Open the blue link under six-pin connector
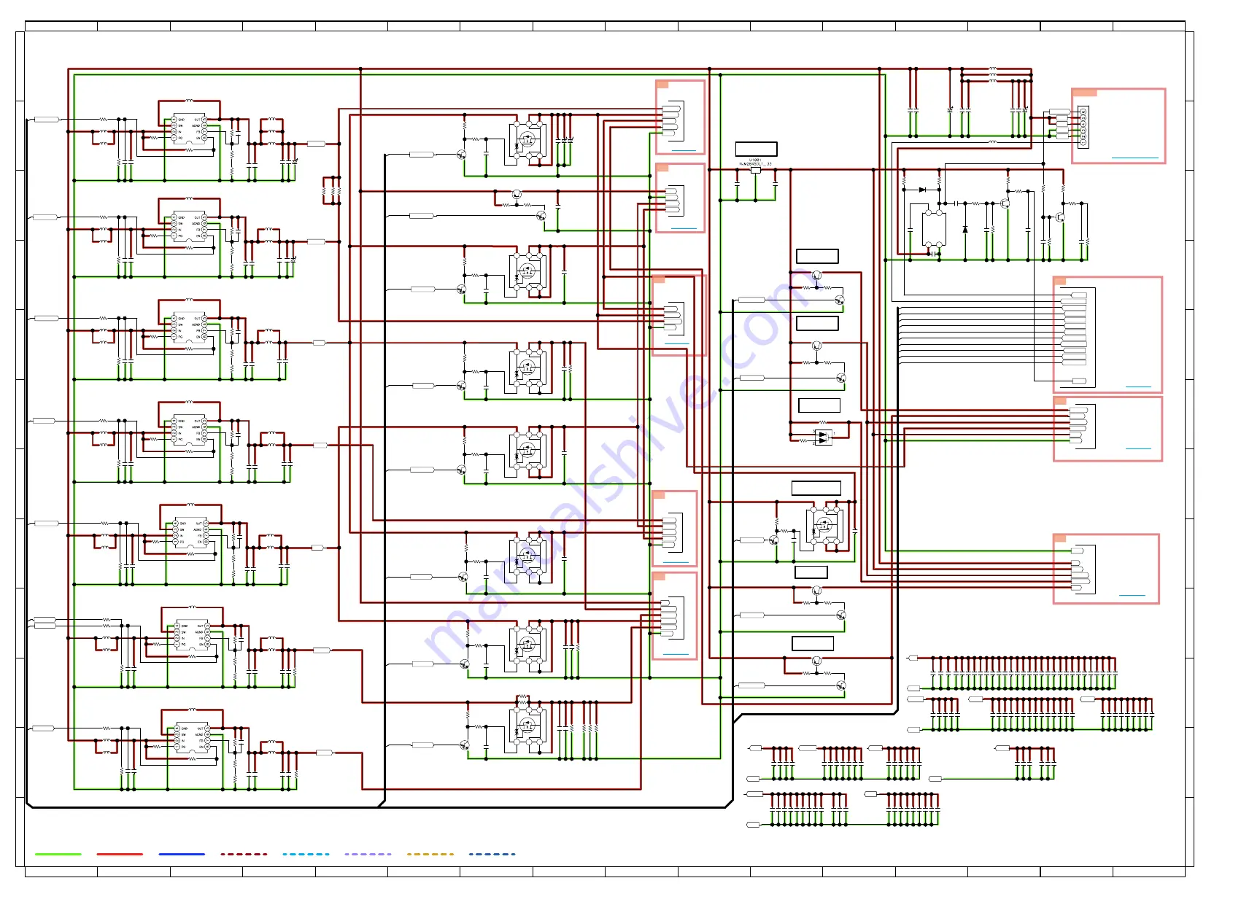Viewport: 1241px width, 921px height. coord(1134,158)
